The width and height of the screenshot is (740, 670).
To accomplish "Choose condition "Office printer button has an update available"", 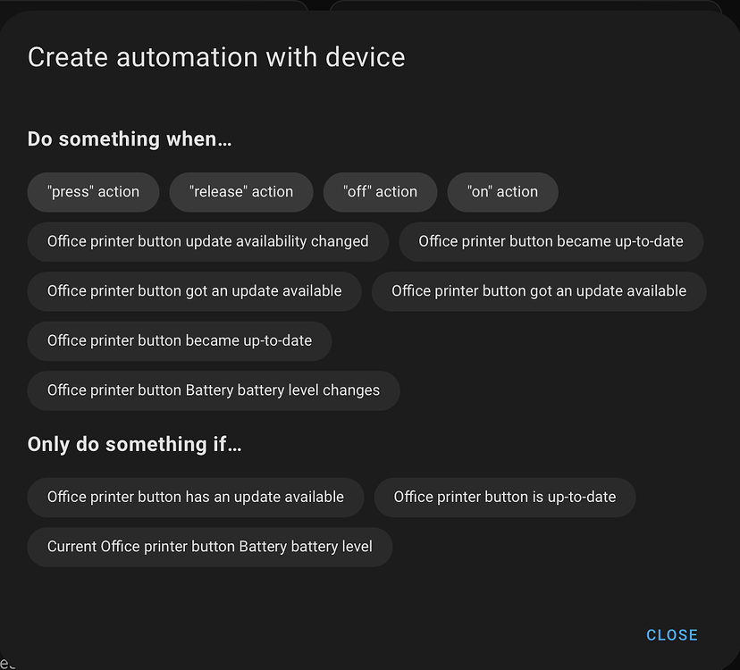I will [195, 497].
